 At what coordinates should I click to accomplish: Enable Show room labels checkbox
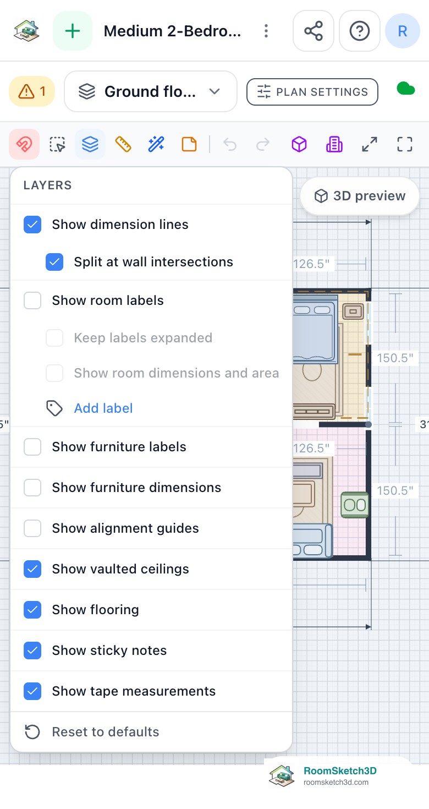point(32,300)
